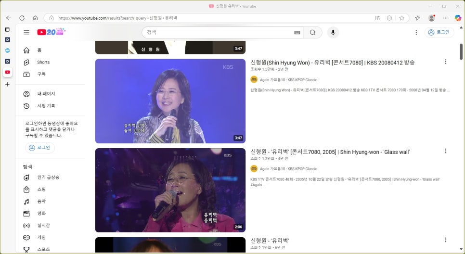The height and width of the screenshot is (254, 465).
Task: Open YouTube settings three-dot menu
Action: [x=416, y=32]
